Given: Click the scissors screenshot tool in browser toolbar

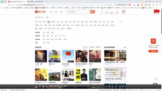Looking at the screenshot, I should 134,5.
